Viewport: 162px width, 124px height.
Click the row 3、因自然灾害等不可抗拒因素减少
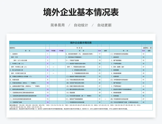click(126, 89)
